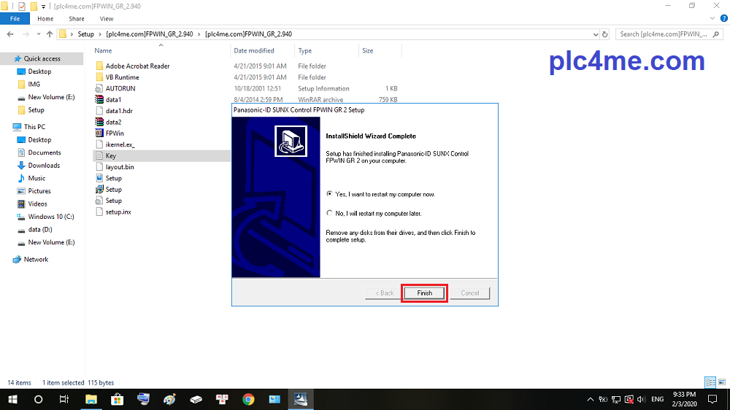Click Setup breadcrumb in address bar

tap(85, 34)
